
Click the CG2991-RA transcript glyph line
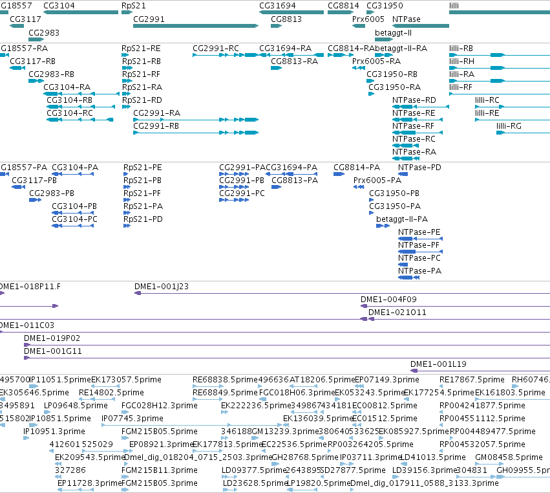coord(196,120)
